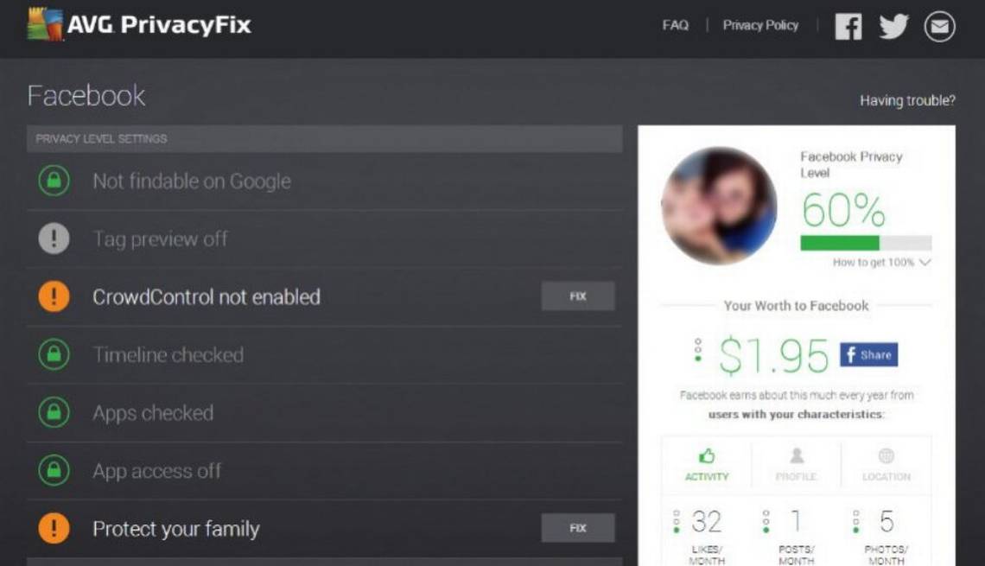
Task: Click the $1.95 worth value
Action: (x=774, y=355)
